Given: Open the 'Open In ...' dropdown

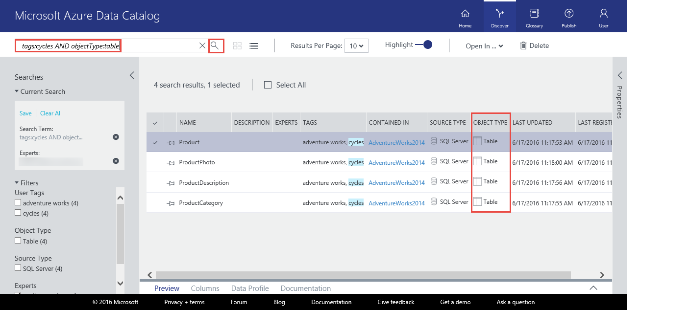Looking at the screenshot, I should click(x=484, y=46).
